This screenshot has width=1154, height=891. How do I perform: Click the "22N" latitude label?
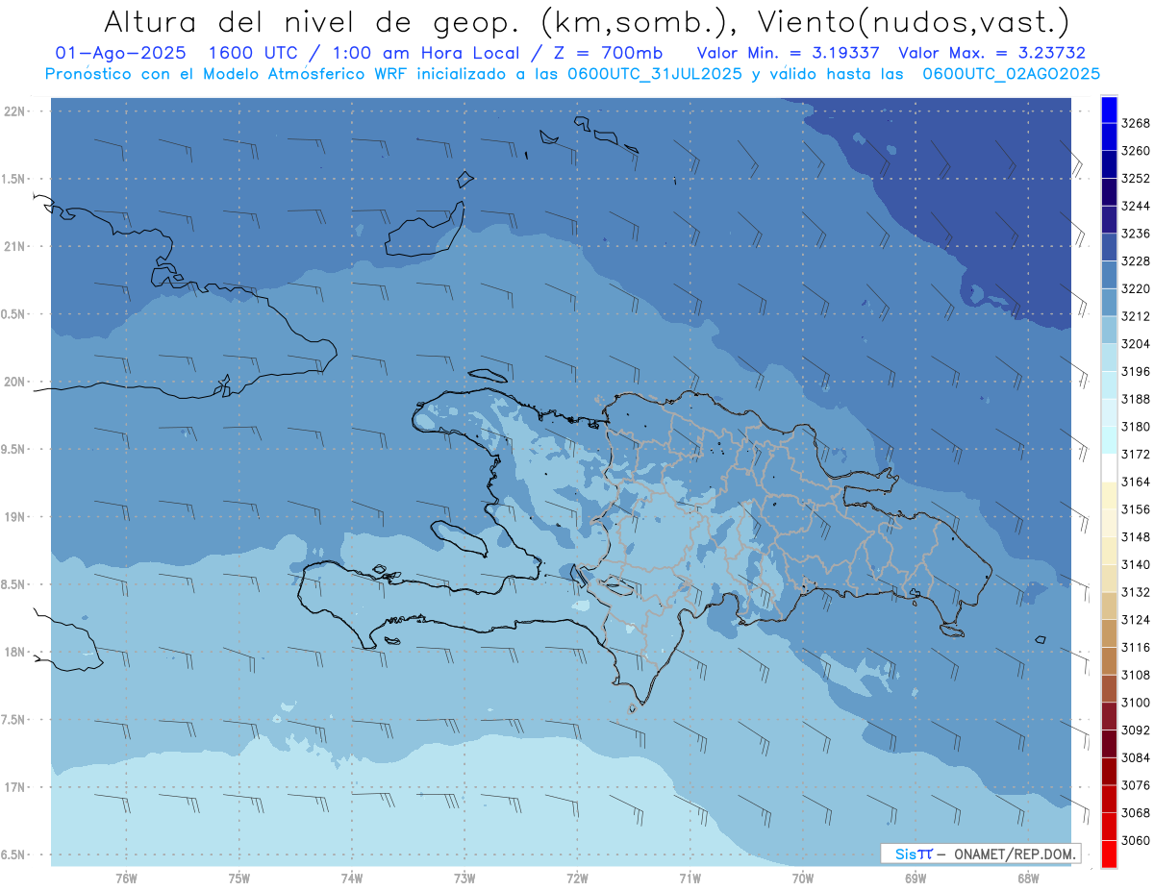(x=15, y=111)
